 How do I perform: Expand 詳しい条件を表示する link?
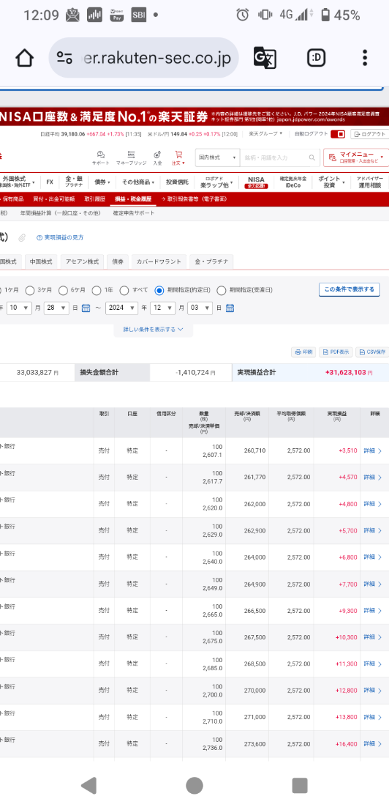(153, 331)
